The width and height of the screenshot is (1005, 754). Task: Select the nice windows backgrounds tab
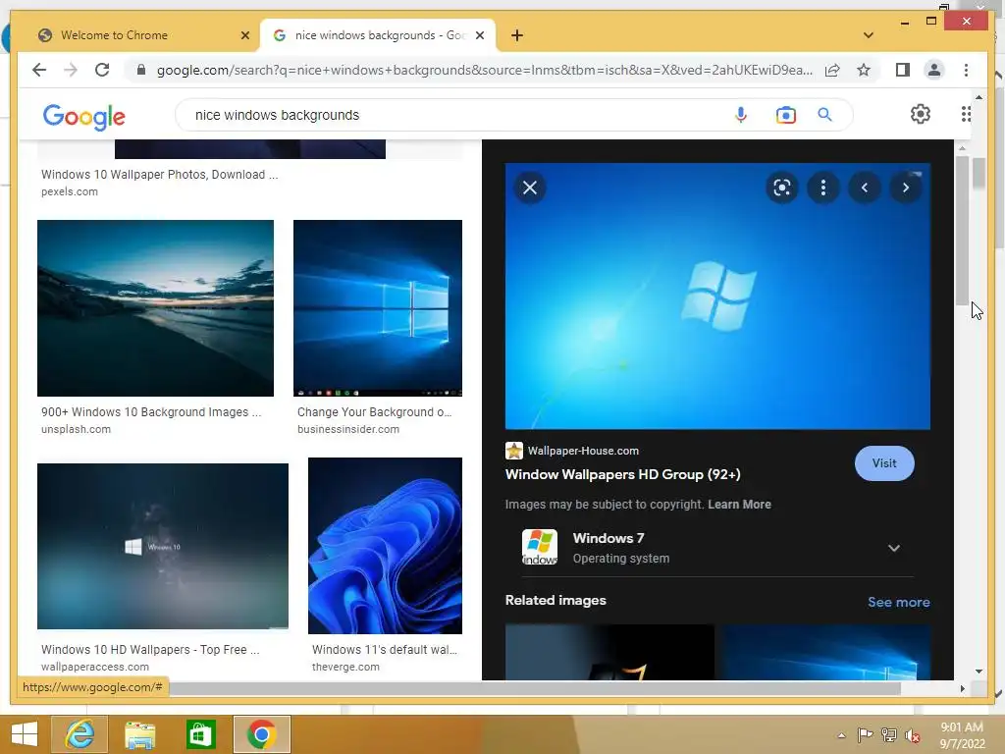[x=379, y=35]
